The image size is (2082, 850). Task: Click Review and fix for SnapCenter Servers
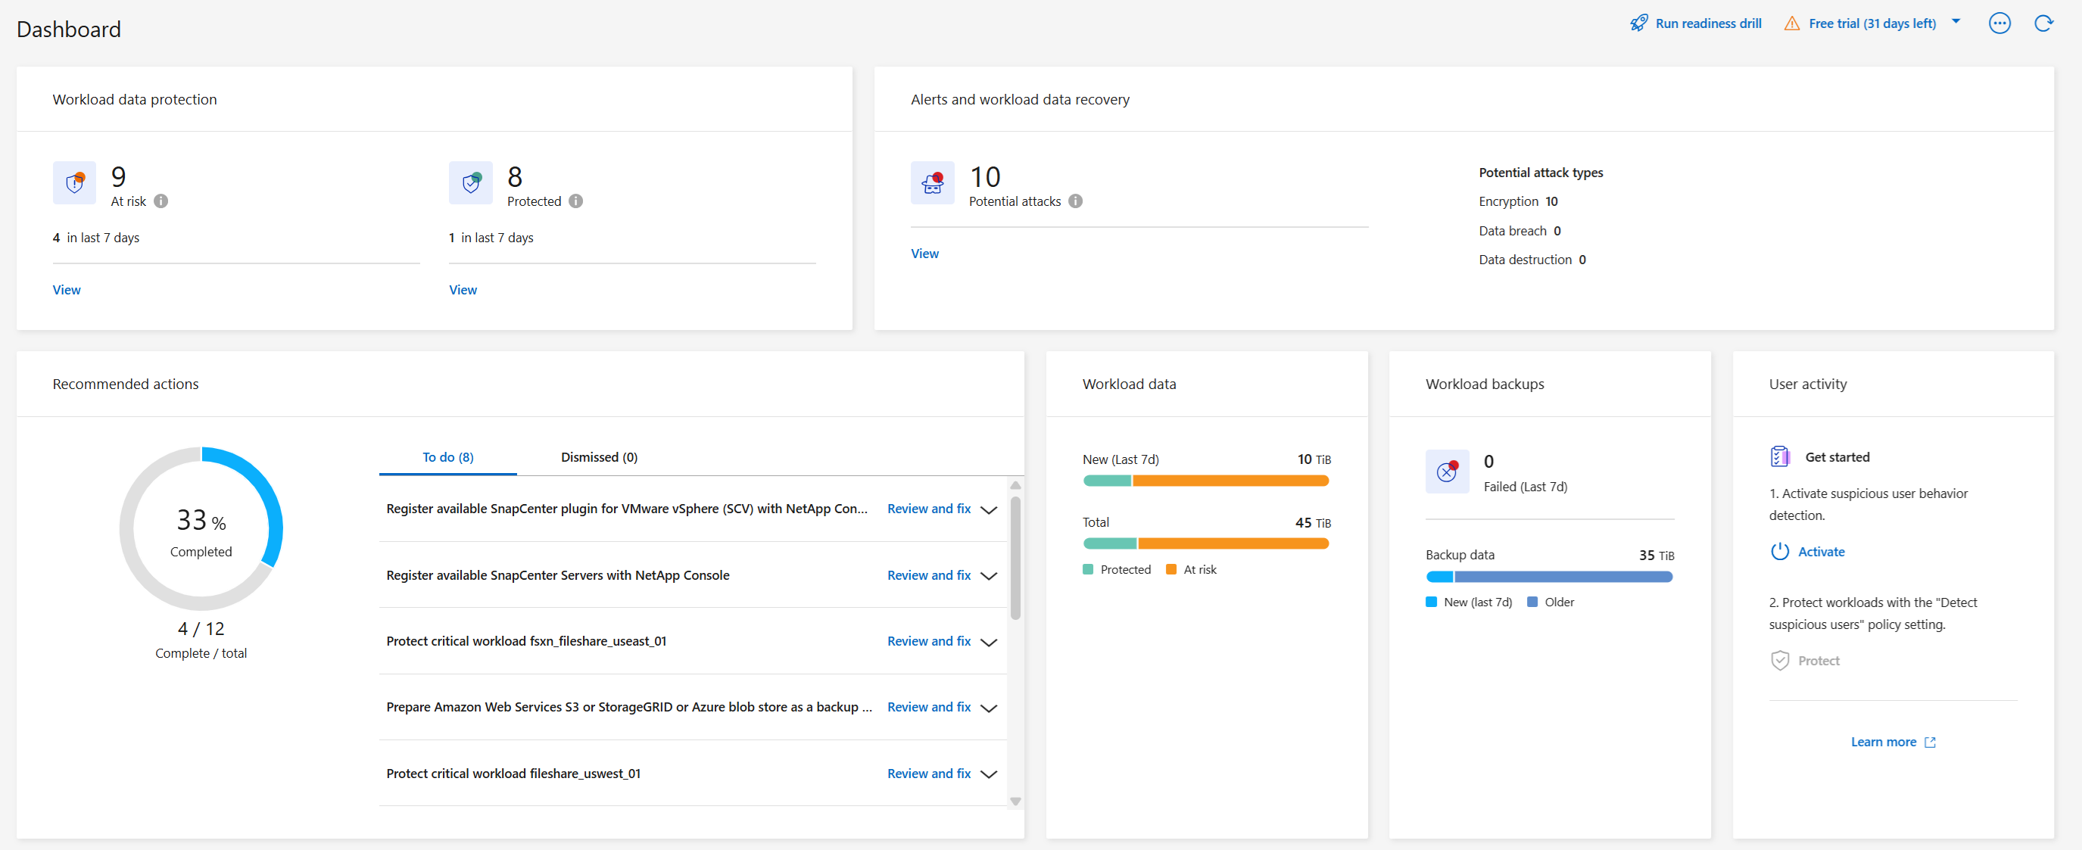click(x=929, y=575)
